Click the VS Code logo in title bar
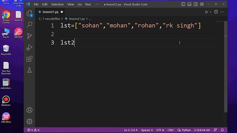Viewport: 237px width, 133px height. click(28, 4)
